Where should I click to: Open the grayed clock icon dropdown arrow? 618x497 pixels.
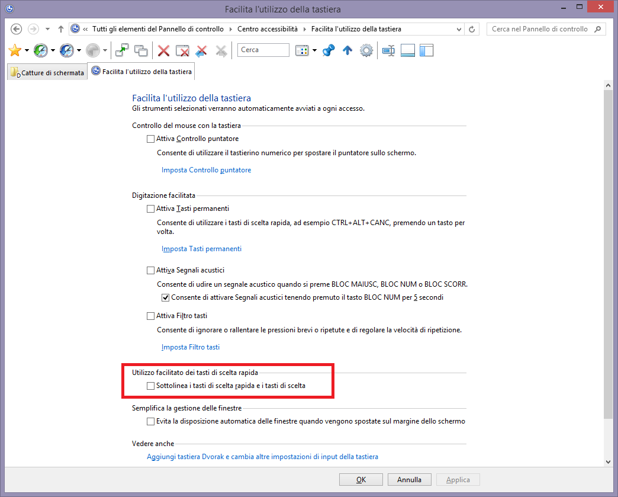pos(105,50)
